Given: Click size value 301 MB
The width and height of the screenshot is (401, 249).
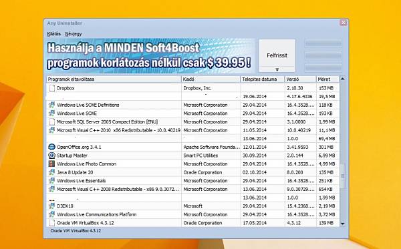Looking at the screenshot, I should (x=326, y=147).
